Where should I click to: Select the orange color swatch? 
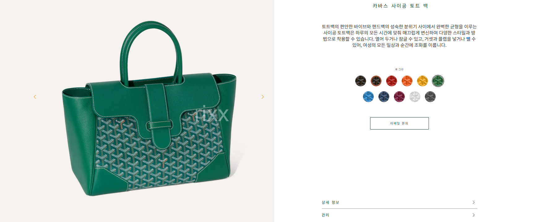pos(407,81)
